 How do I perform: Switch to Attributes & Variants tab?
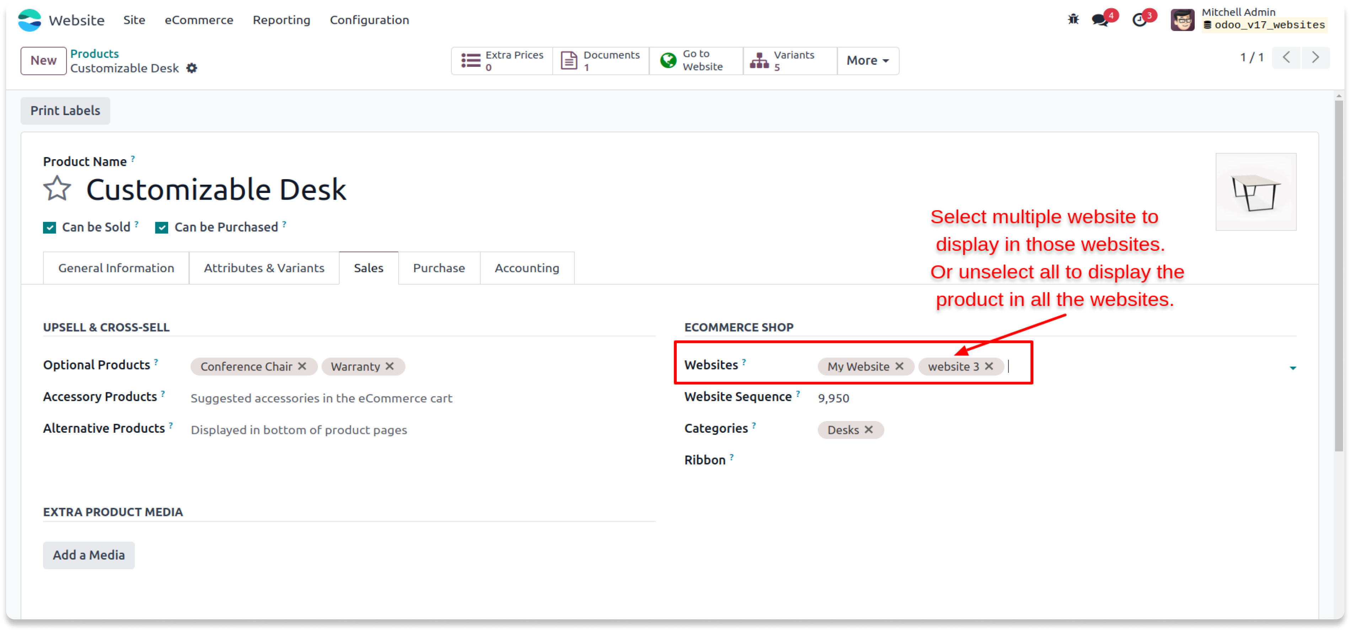(x=264, y=268)
